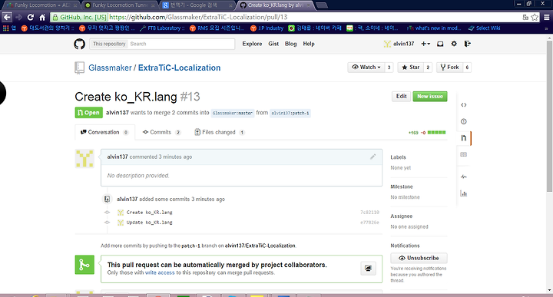Open the Pulse sidebar icon
The height and width of the screenshot is (297, 553).
(464, 177)
